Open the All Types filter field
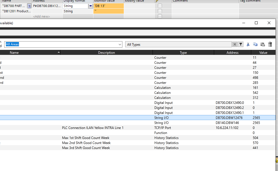 [x=178, y=44]
